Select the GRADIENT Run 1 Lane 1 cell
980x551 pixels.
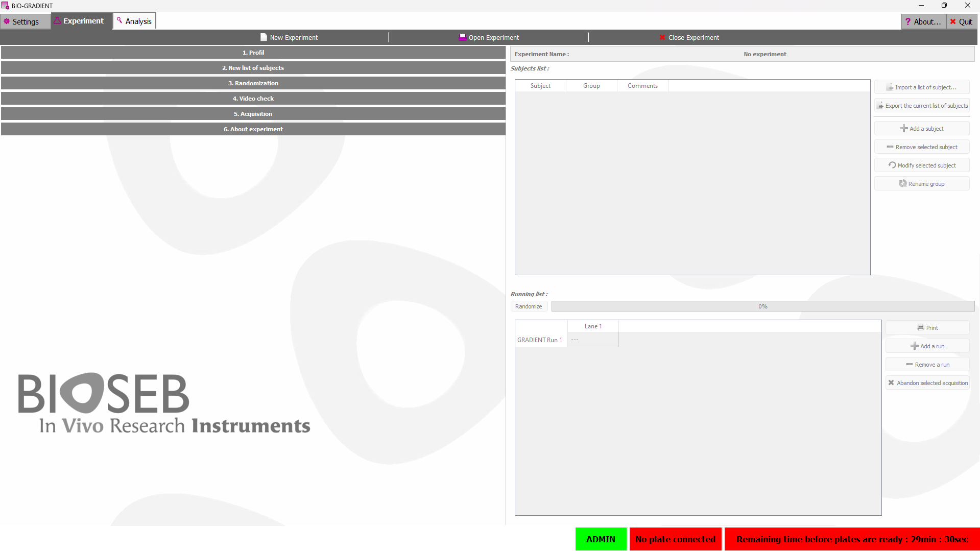(x=593, y=340)
